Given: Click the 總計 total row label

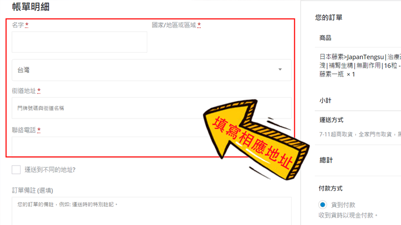Looking at the screenshot, I should pos(326,160).
